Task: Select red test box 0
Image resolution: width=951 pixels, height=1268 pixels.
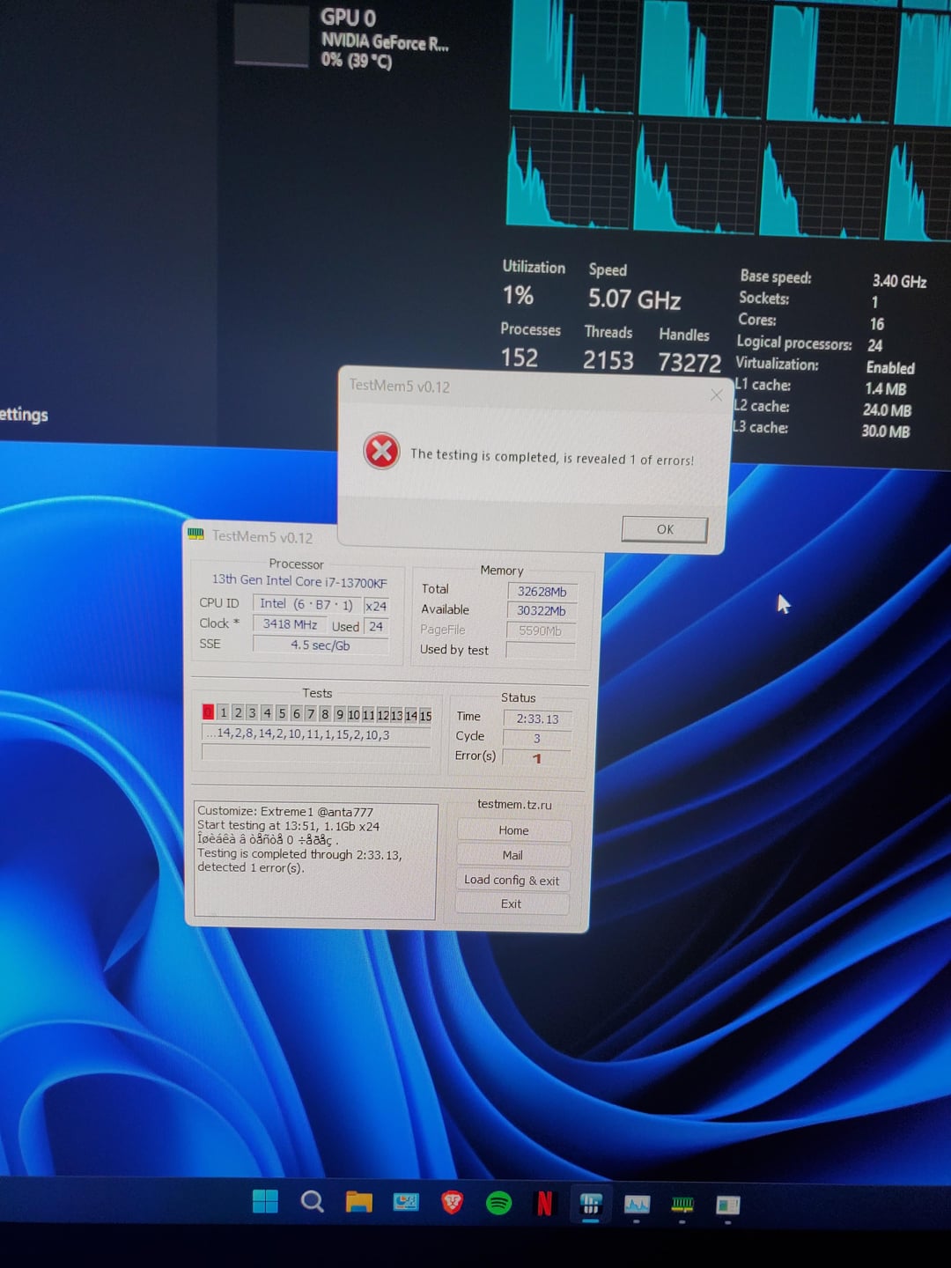Action: (208, 711)
